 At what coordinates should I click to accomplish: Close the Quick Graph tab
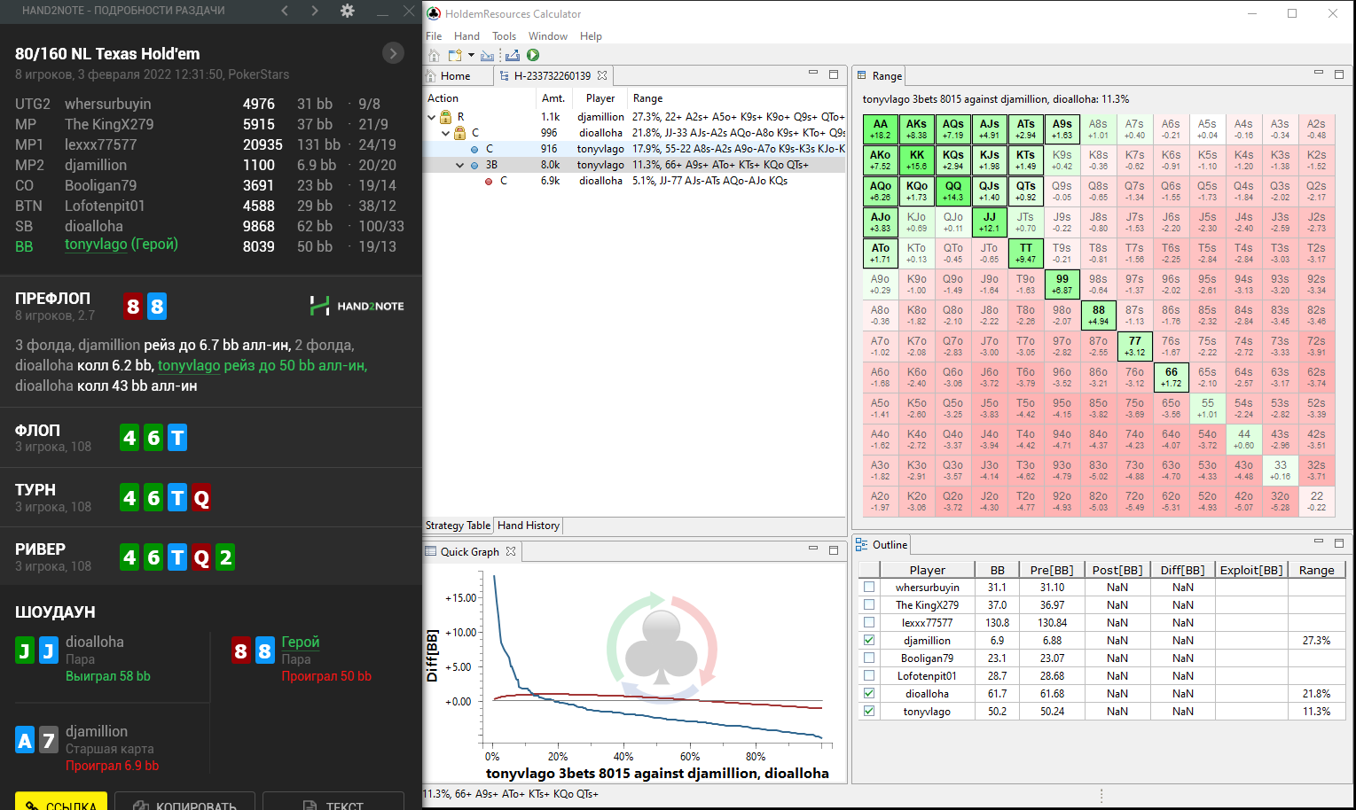point(511,551)
